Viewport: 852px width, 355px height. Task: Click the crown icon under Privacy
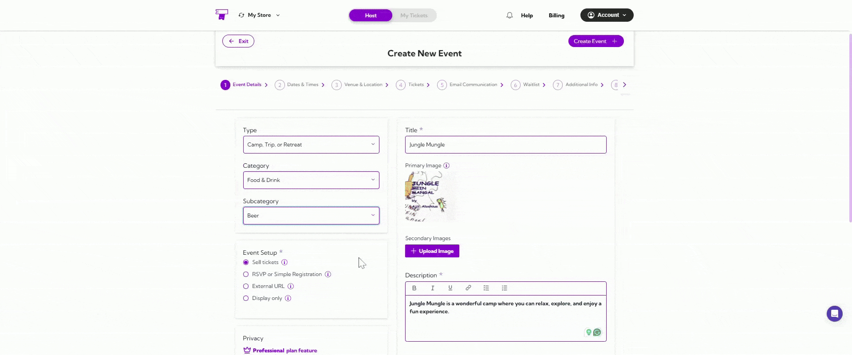[247, 351]
